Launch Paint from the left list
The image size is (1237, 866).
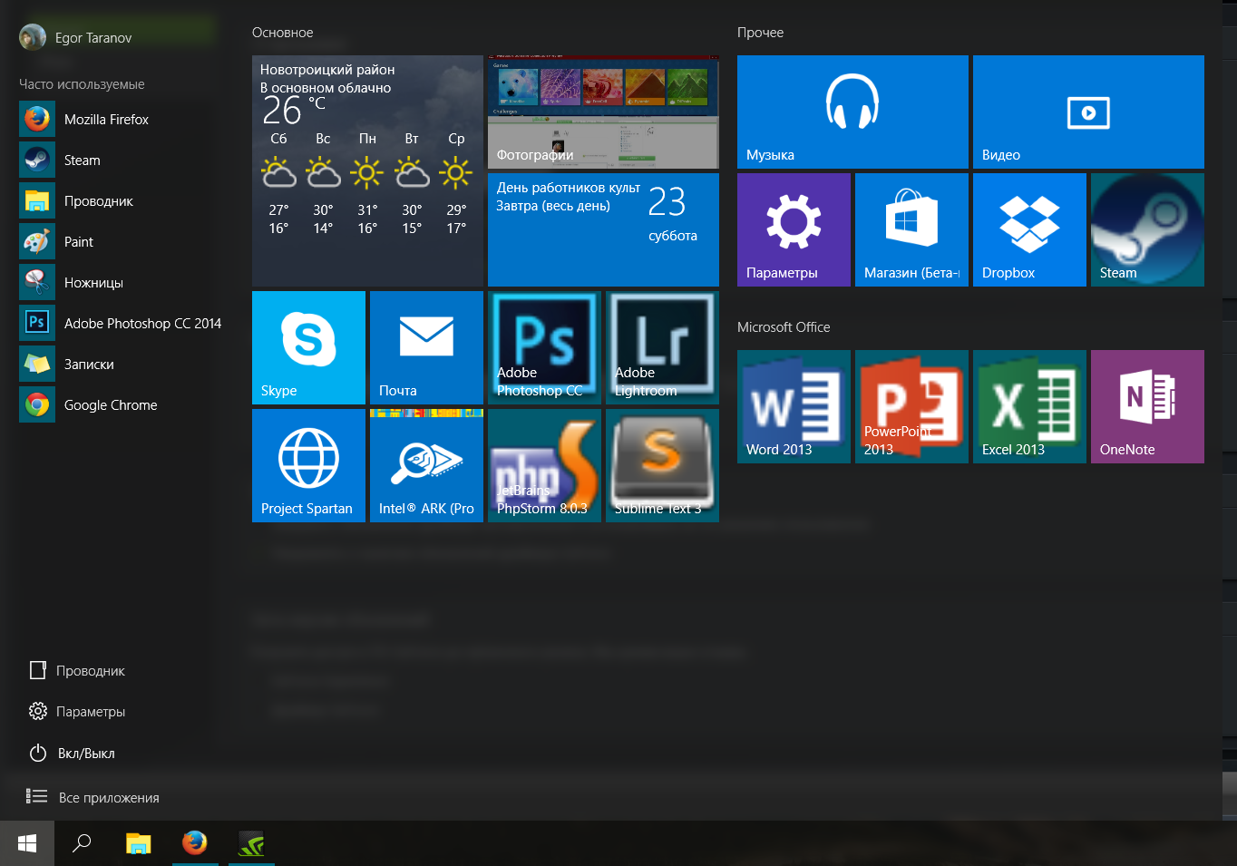point(118,242)
